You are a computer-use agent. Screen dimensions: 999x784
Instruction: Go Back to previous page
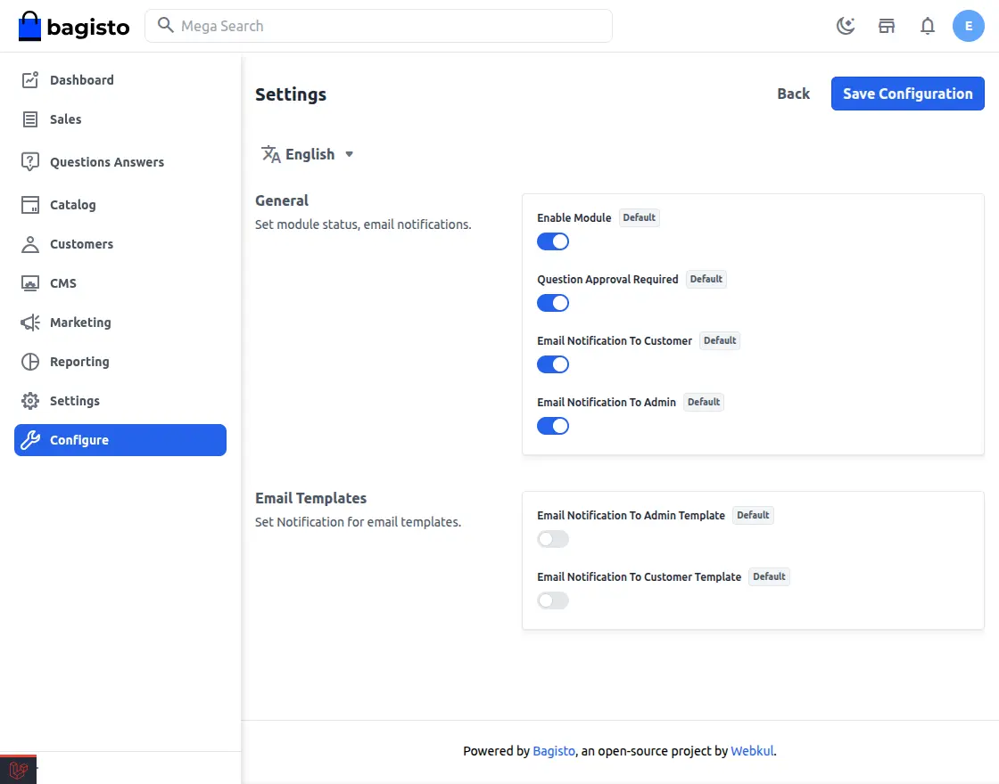(793, 94)
